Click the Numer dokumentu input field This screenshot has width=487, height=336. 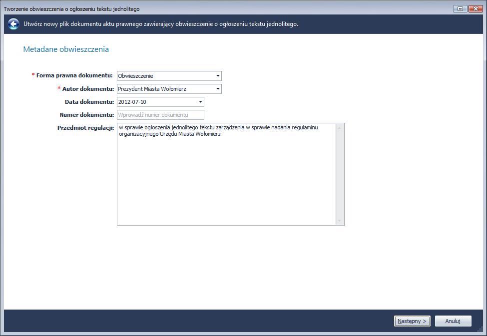coord(160,115)
